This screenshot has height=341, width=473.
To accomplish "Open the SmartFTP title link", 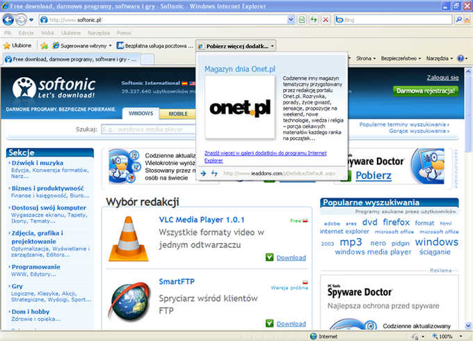I will [x=177, y=282].
